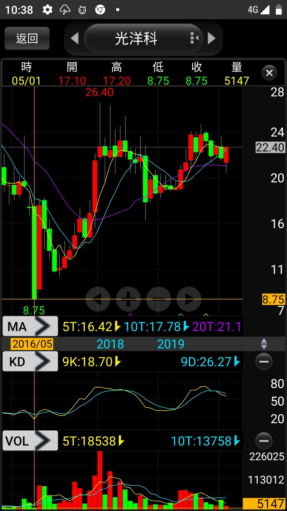
Task: Open the VOL indicator selector
Action: [x=30, y=441]
